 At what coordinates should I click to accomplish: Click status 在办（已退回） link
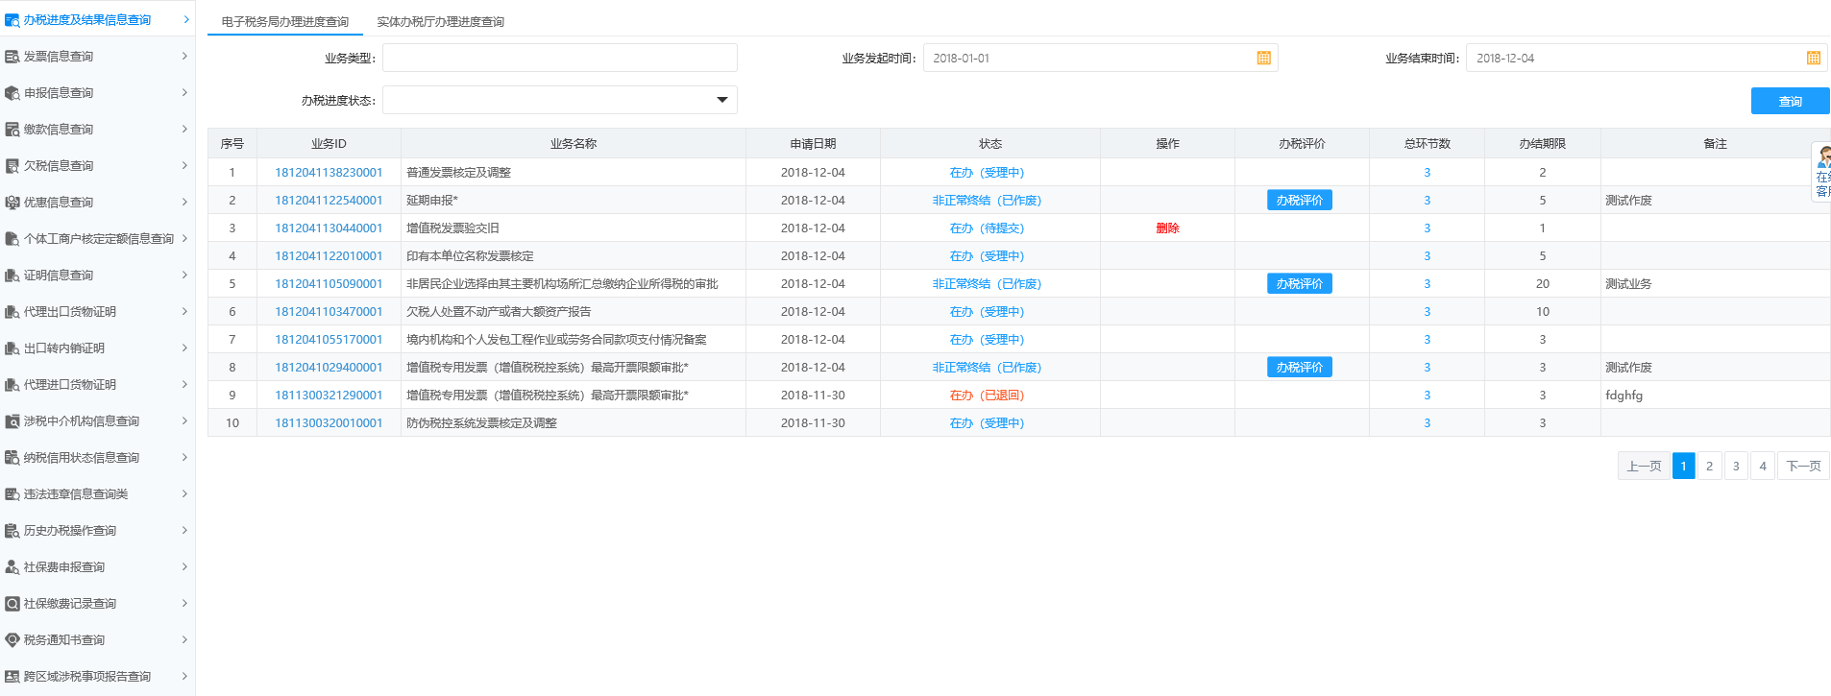tap(987, 396)
